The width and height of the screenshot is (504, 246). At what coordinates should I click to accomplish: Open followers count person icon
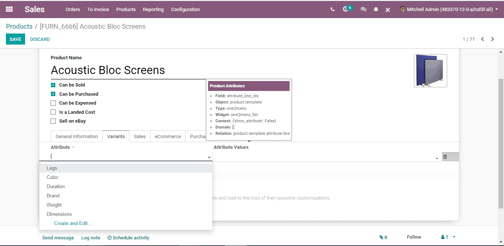tap(445, 237)
